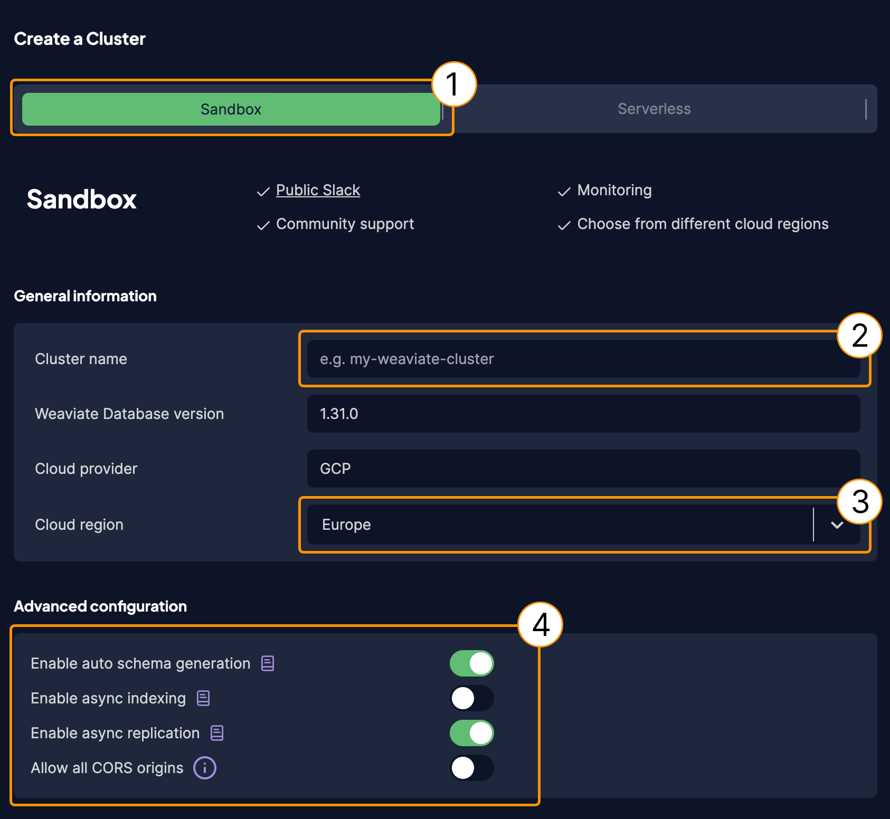
Task: Click the 'Allow all CORS origins' label
Action: coord(107,768)
